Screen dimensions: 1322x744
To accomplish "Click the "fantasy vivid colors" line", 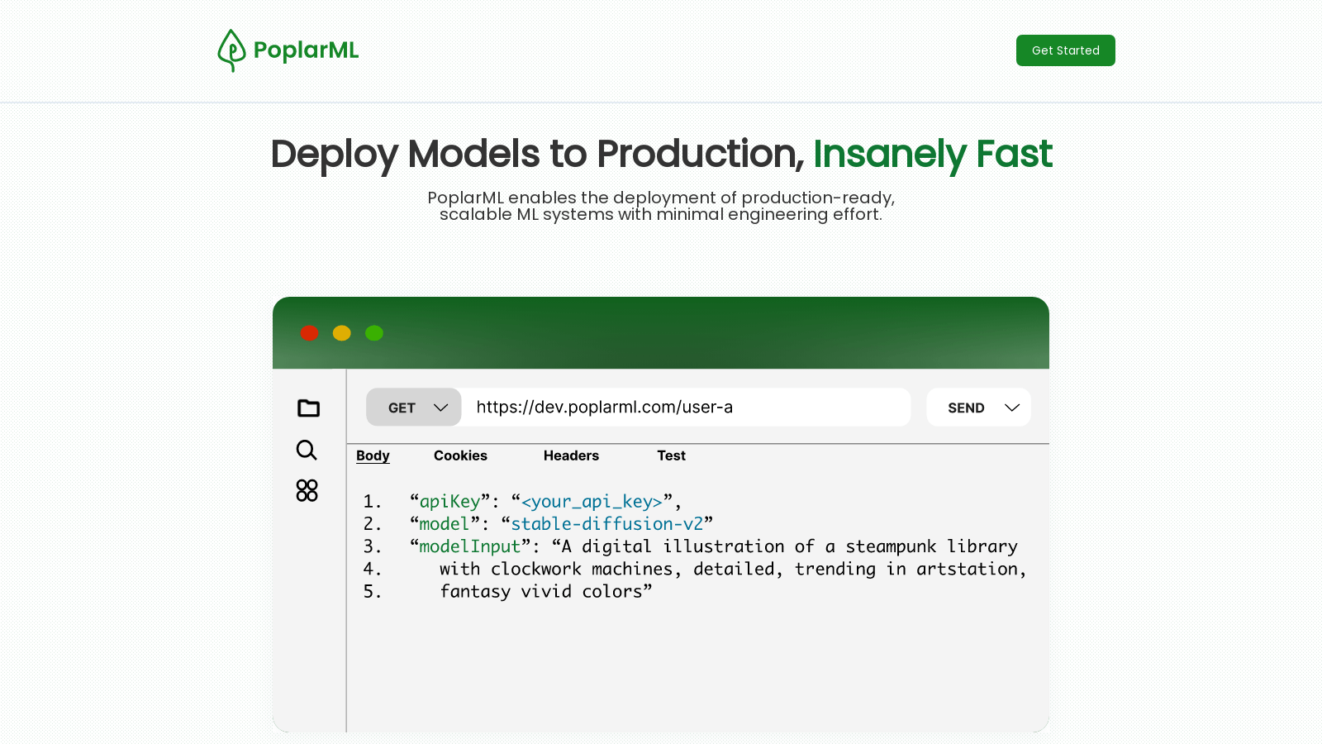I will point(545,592).
